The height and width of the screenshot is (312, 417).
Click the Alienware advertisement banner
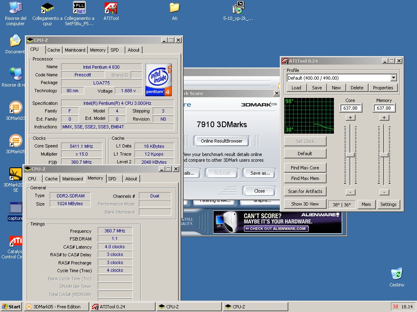277,222
